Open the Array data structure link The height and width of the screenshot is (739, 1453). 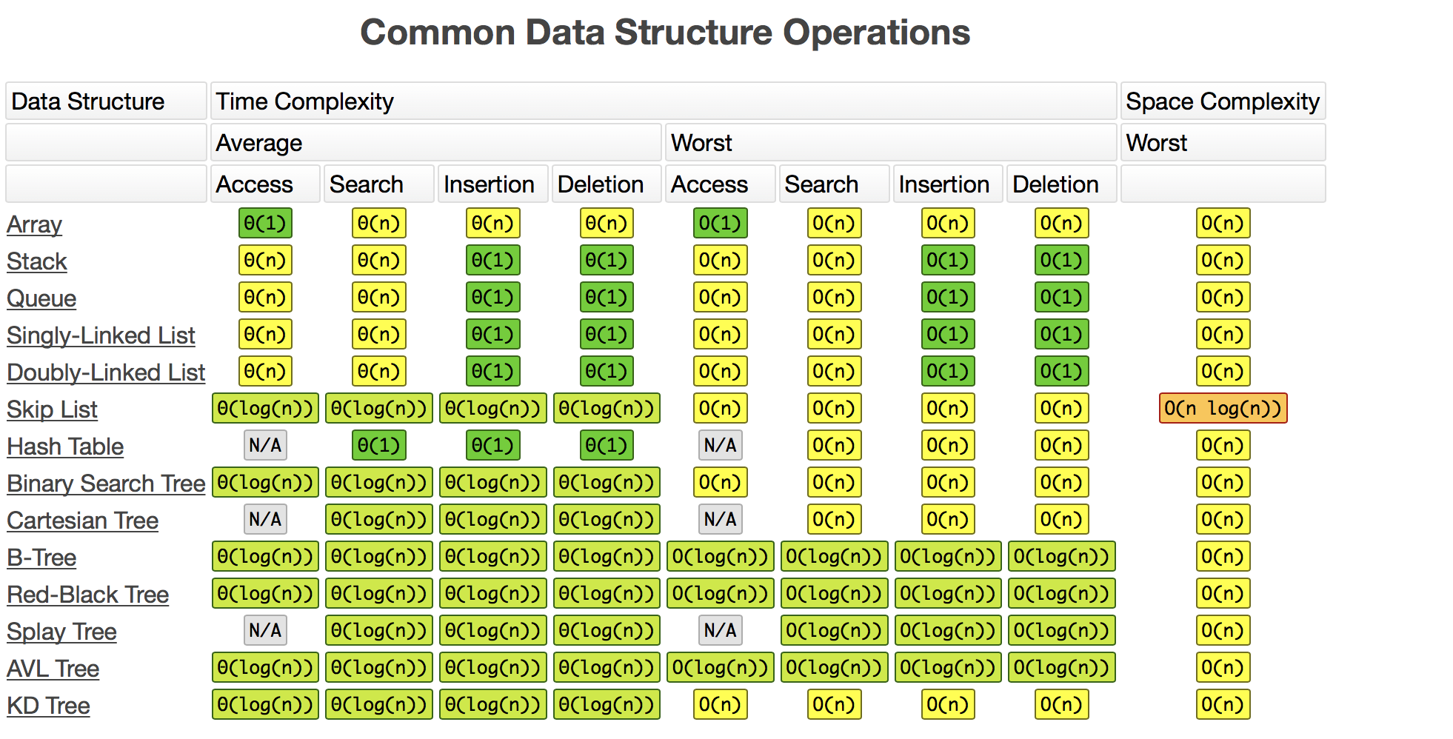pyautogui.click(x=34, y=224)
